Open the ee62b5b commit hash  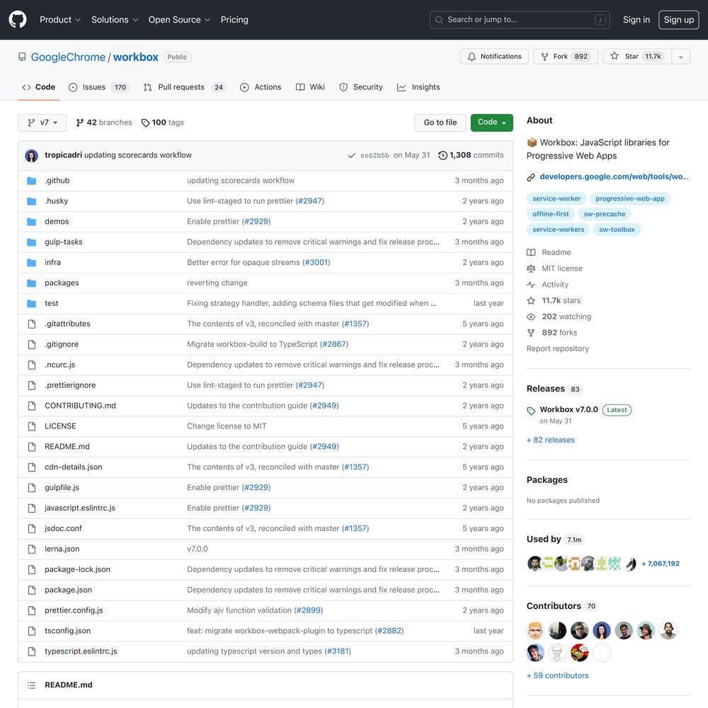375,155
